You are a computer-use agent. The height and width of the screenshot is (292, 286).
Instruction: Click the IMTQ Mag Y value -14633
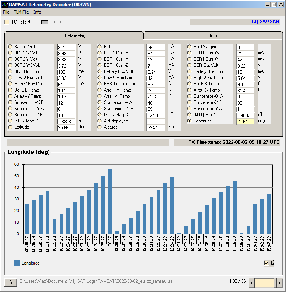[245, 115]
